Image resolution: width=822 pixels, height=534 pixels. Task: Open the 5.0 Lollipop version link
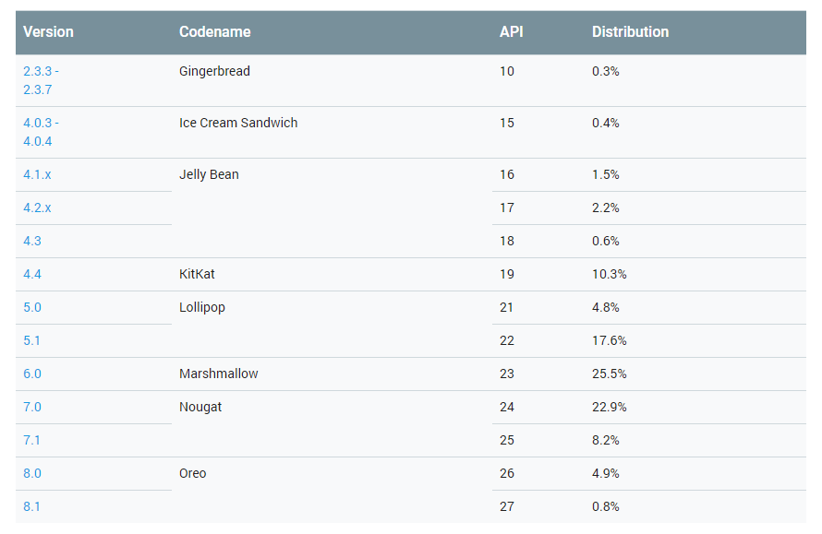[32, 307]
